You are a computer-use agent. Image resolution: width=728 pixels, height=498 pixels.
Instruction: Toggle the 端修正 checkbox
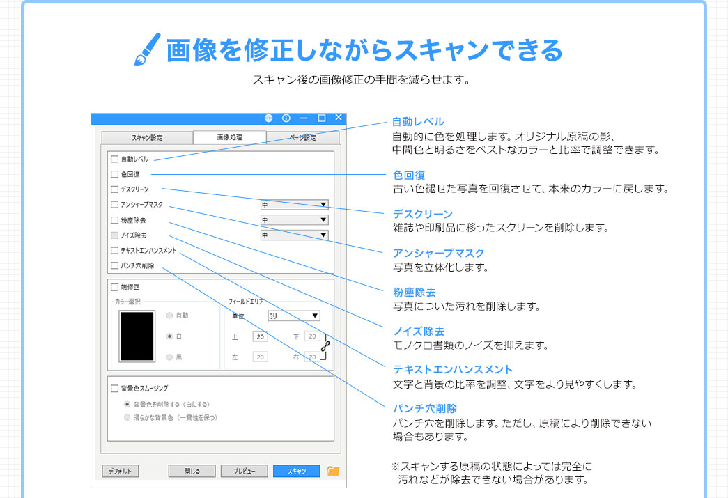click(114, 287)
